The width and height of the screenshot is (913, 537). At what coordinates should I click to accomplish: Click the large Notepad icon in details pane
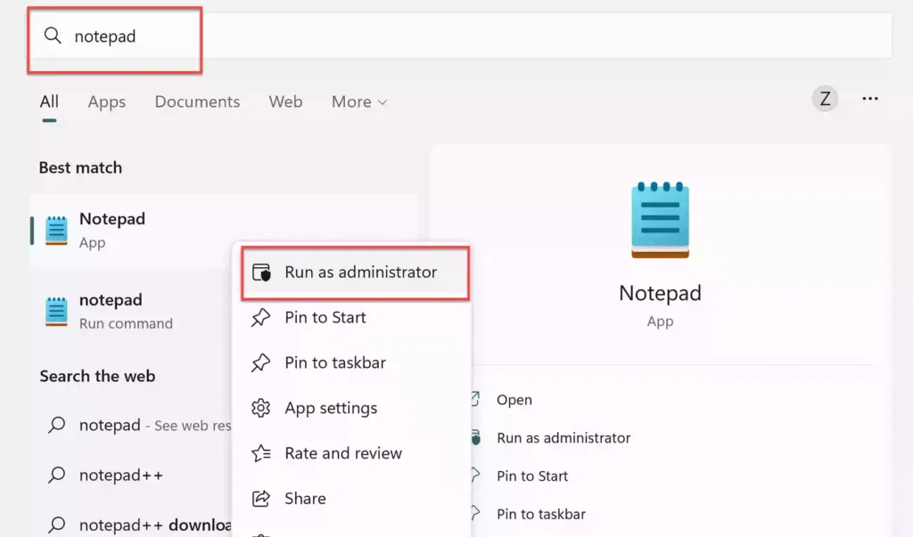point(660,220)
